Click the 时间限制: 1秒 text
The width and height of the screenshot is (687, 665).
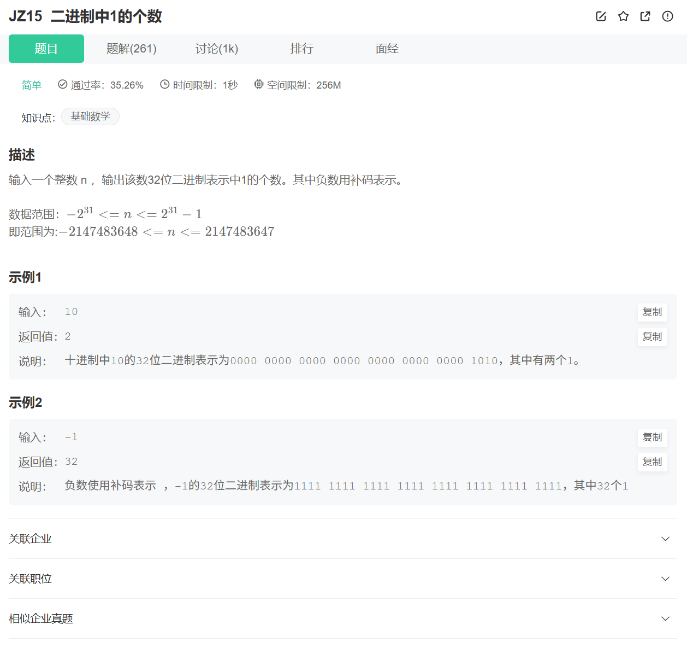pos(205,85)
